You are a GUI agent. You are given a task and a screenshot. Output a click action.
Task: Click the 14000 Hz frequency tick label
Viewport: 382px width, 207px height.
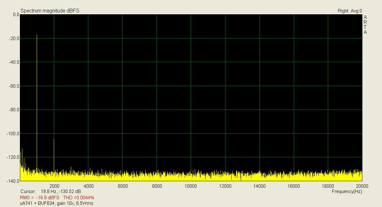259,186
